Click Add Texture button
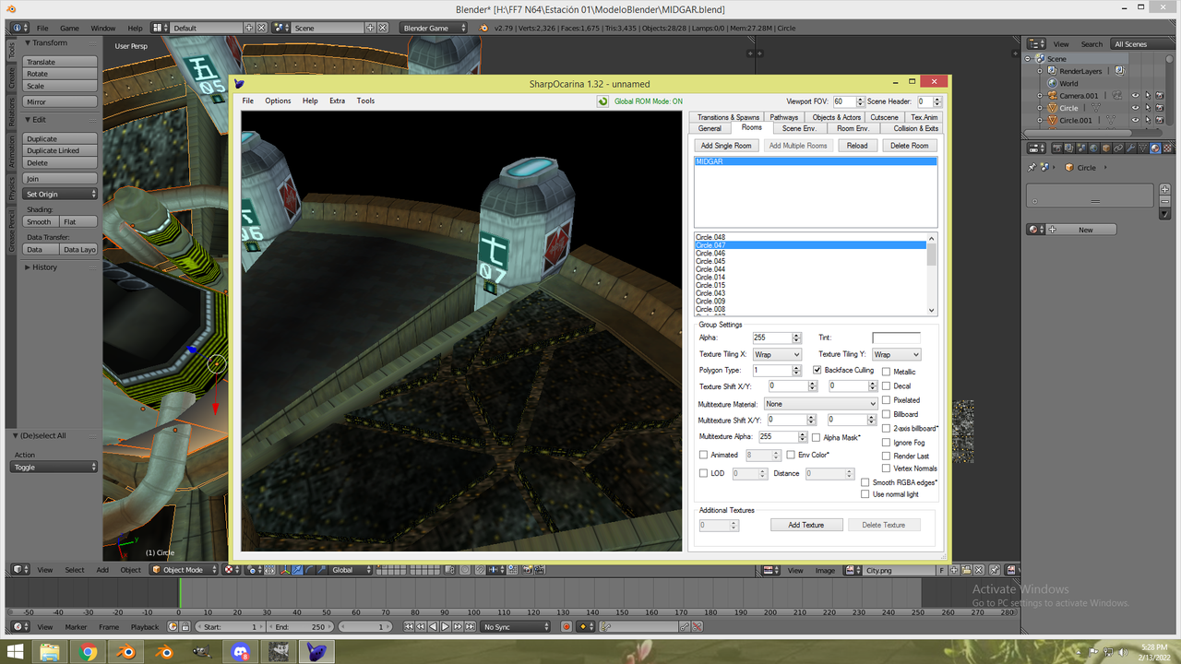 (x=806, y=525)
